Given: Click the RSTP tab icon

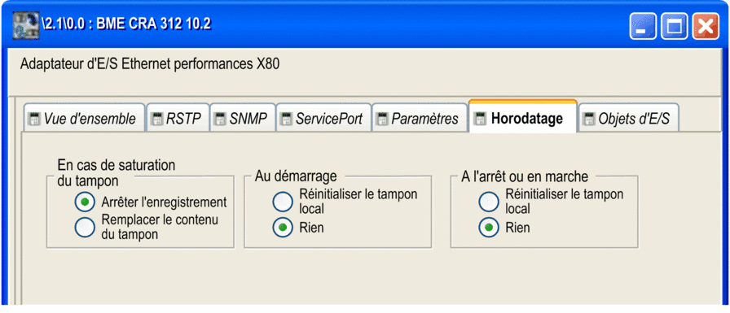Looking at the screenshot, I should tap(156, 119).
